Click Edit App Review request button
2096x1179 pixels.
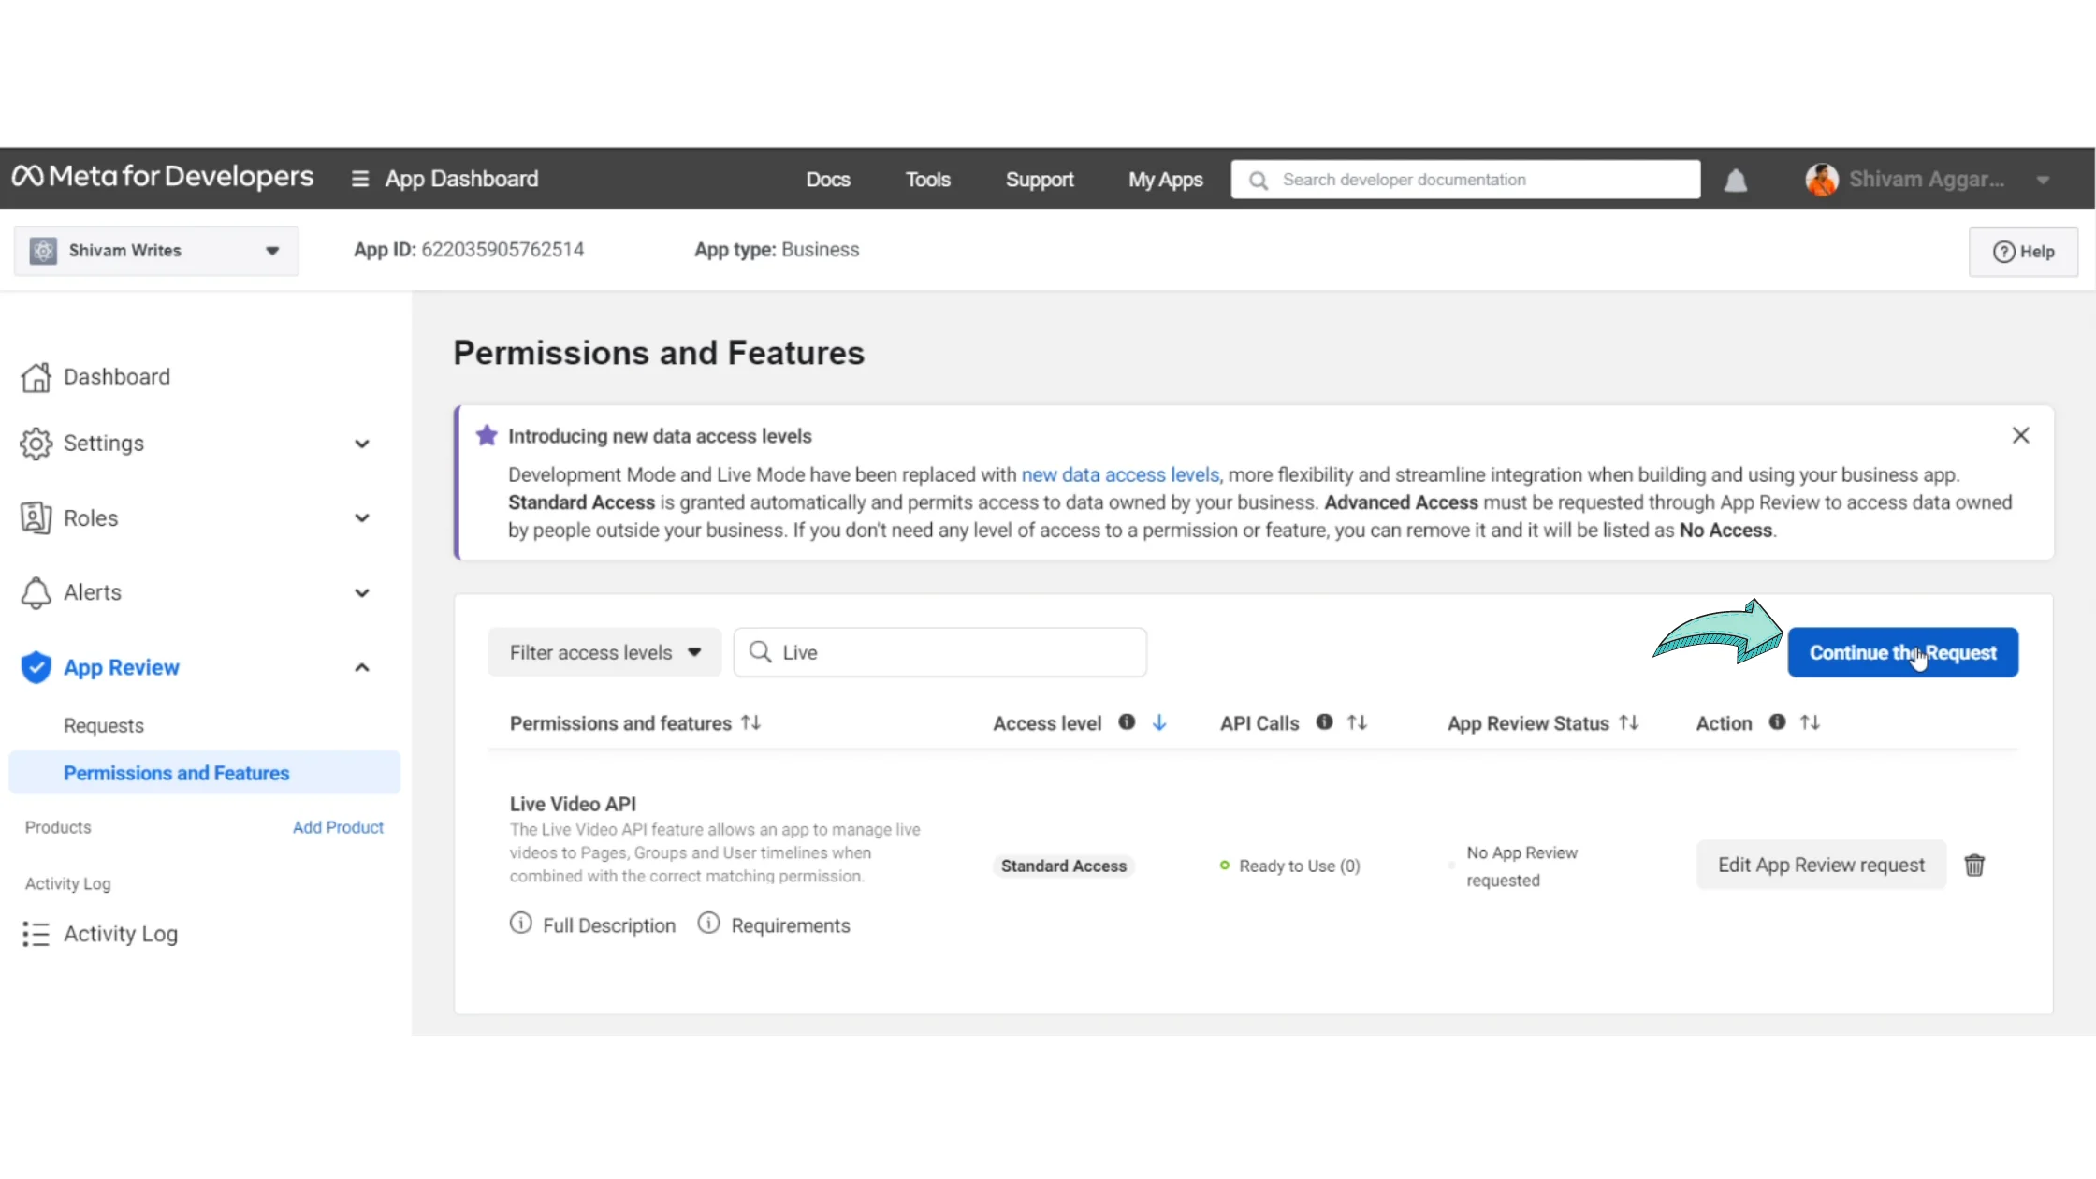1820,865
